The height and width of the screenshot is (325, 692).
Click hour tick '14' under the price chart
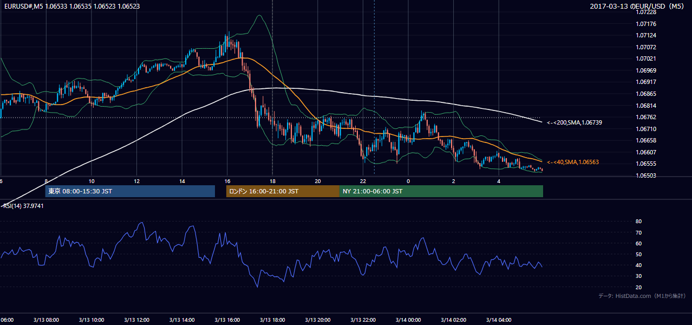point(182,181)
